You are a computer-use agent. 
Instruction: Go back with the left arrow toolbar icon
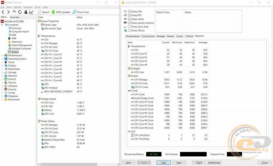[x=3, y=12]
